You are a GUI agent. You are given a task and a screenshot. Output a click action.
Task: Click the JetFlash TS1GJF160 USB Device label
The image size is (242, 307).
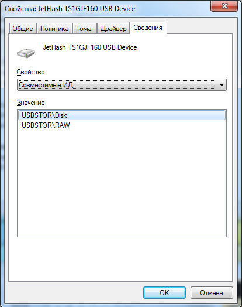[90, 47]
